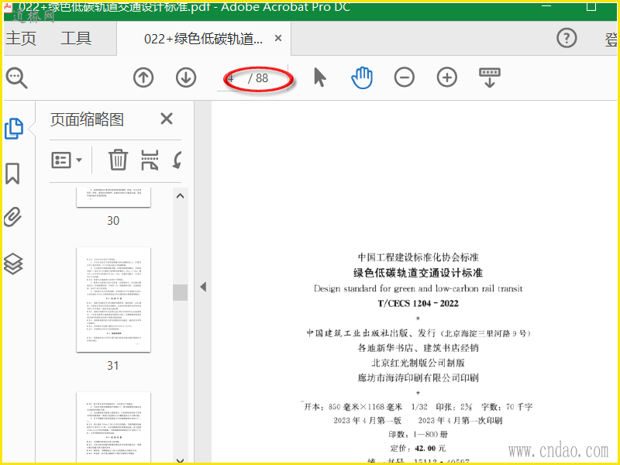Open thumbnail options dropdown menu
This screenshot has height=465, width=620.
coord(67,160)
